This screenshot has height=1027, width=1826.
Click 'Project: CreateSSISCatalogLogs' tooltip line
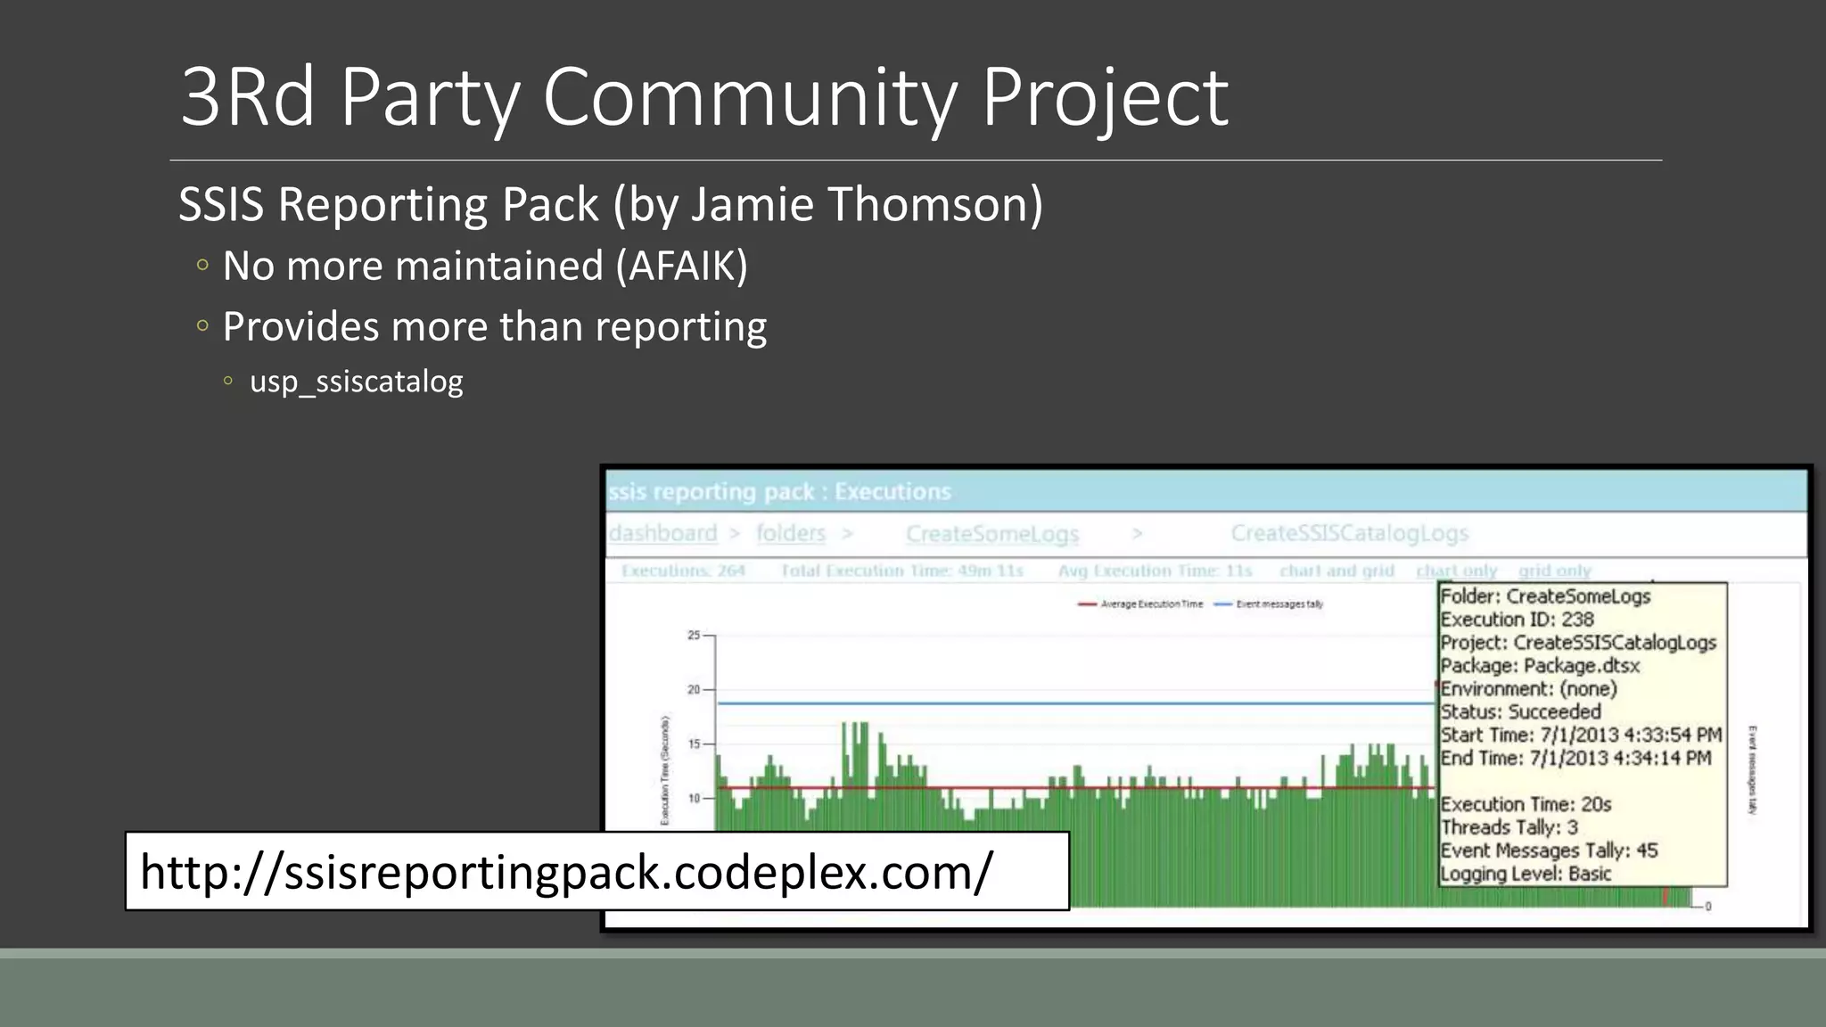[1578, 643]
